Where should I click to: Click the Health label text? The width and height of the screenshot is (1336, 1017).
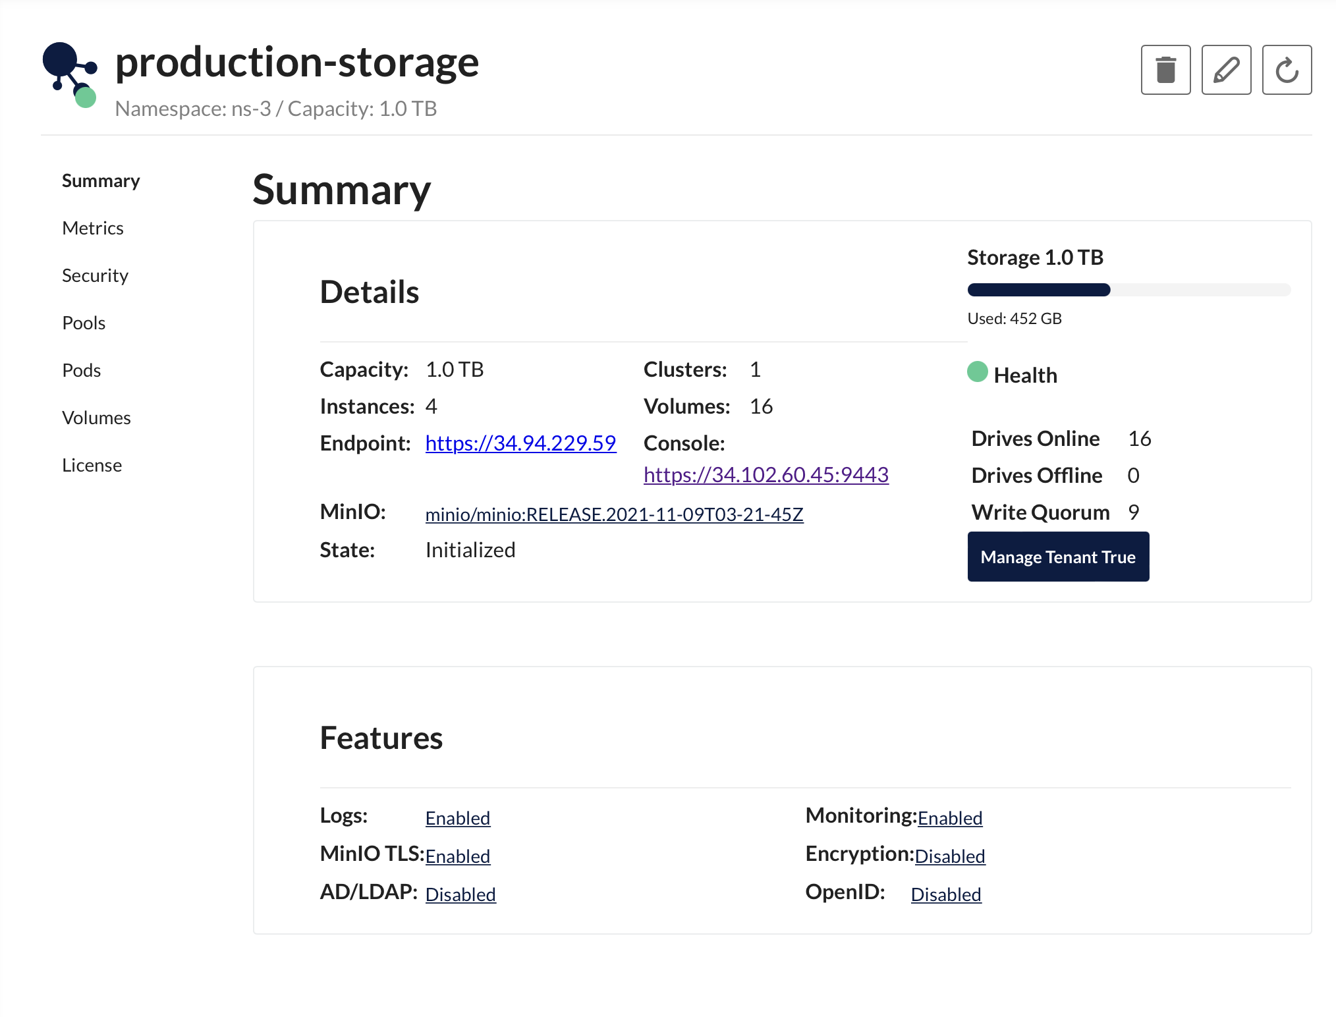1025,375
